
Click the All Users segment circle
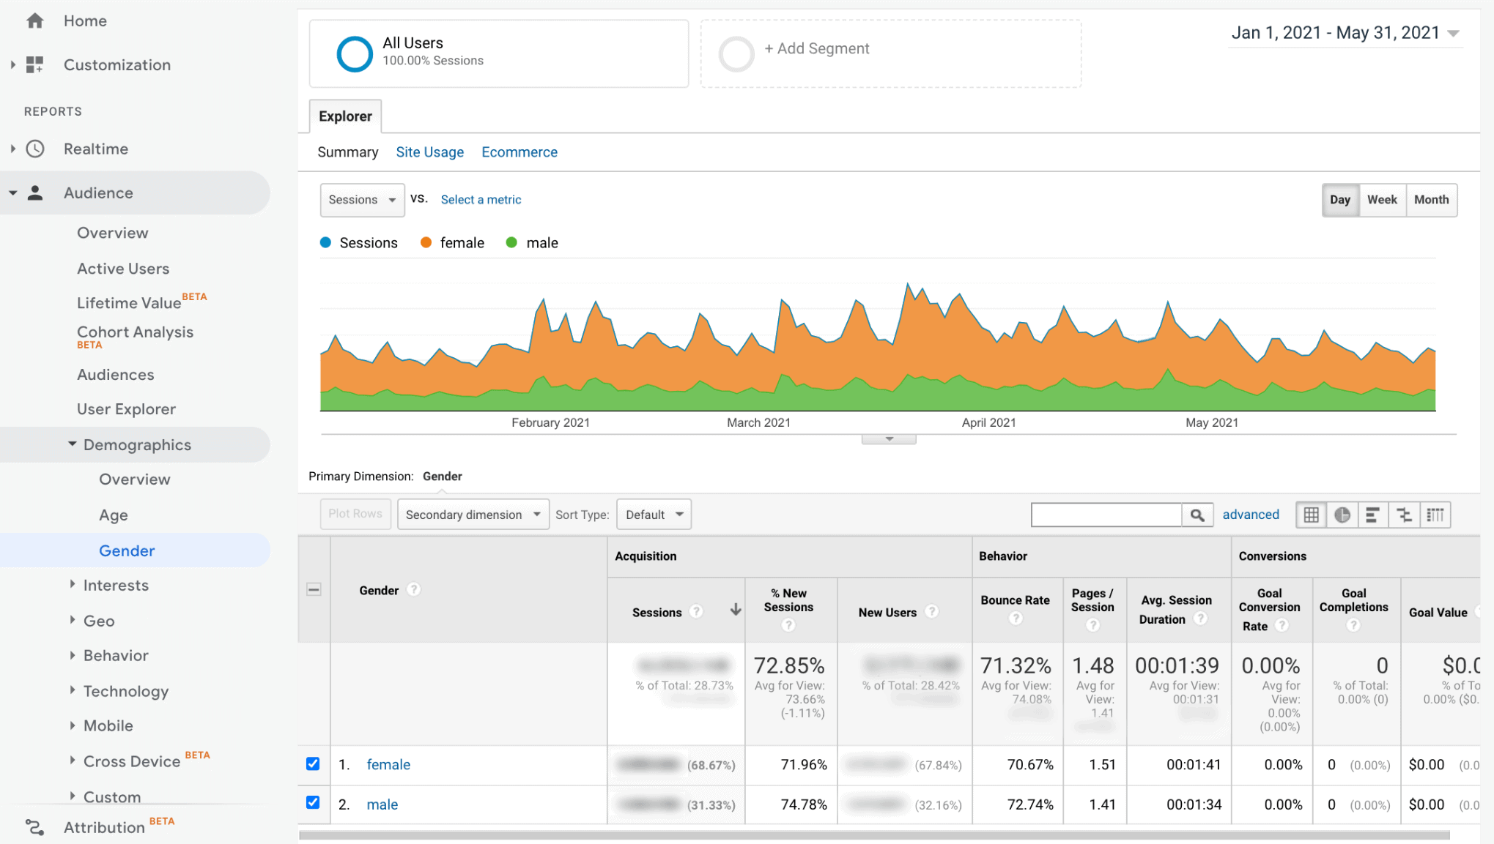click(355, 53)
